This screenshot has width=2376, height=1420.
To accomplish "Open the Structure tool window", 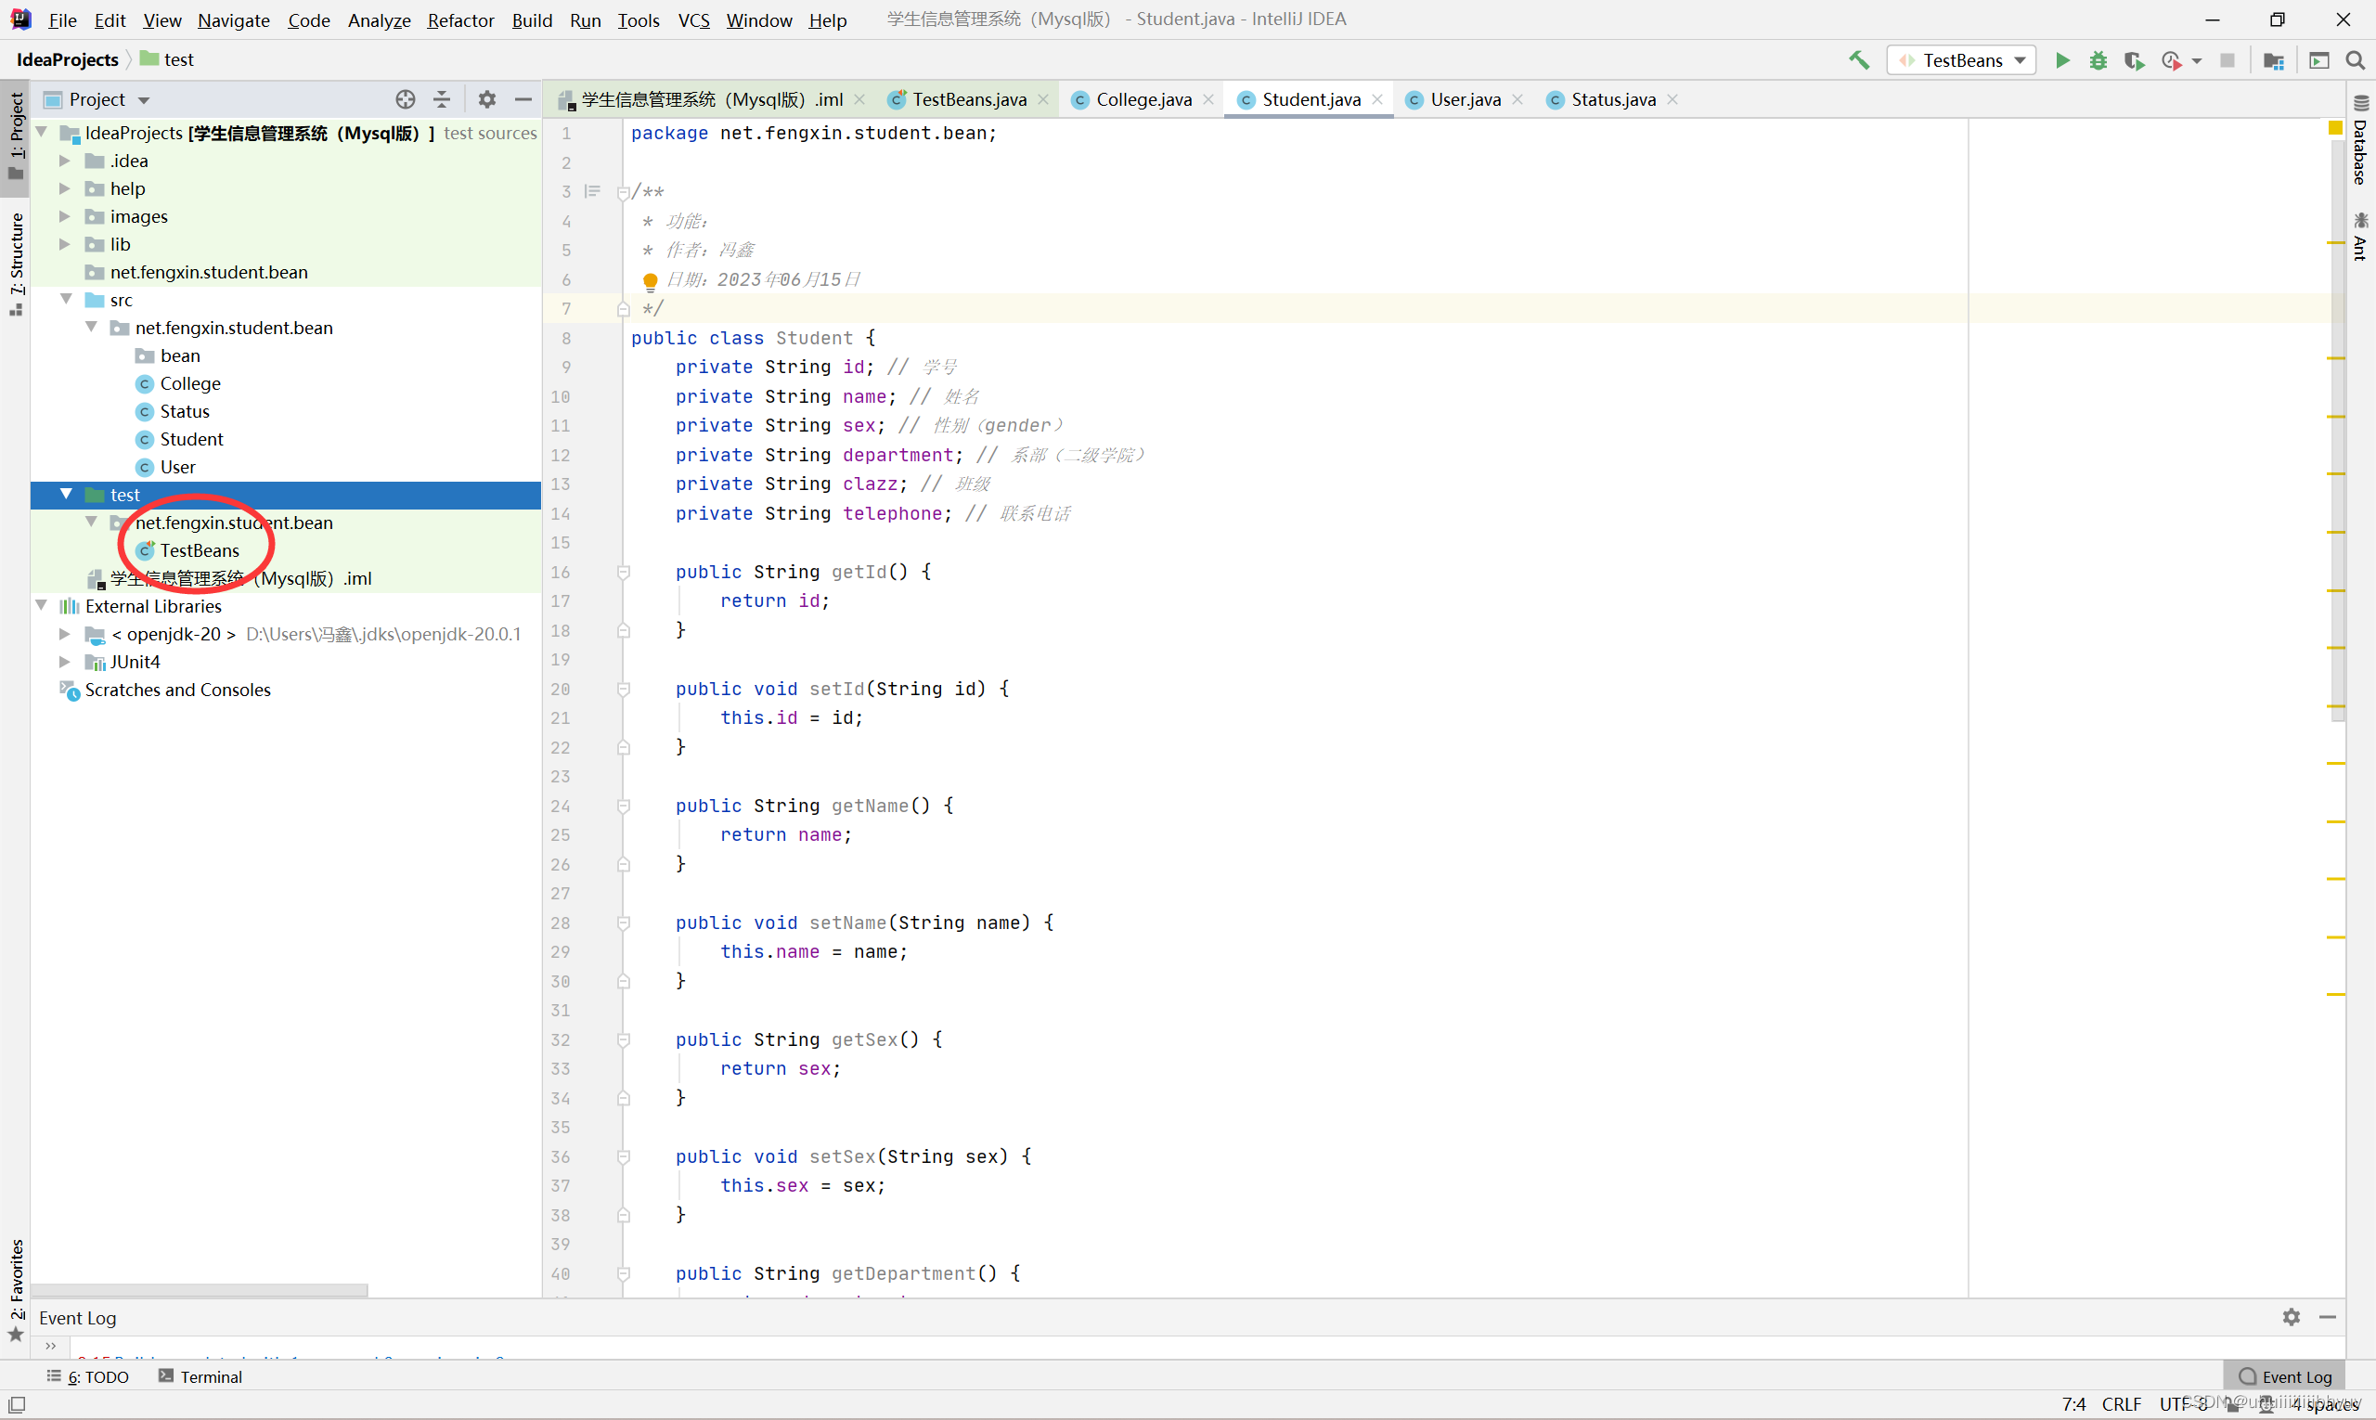I will (15, 264).
